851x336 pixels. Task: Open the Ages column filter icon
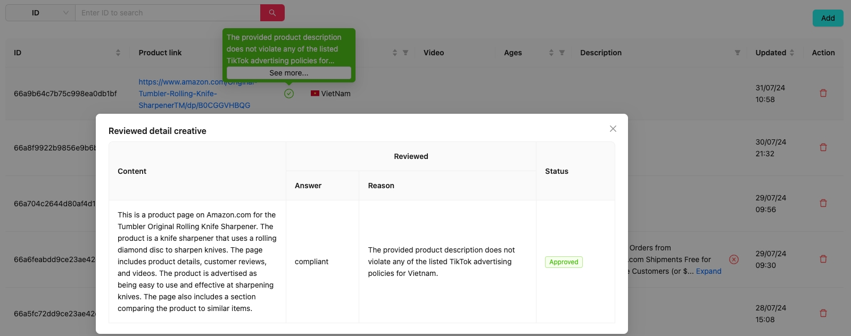pyautogui.click(x=561, y=53)
